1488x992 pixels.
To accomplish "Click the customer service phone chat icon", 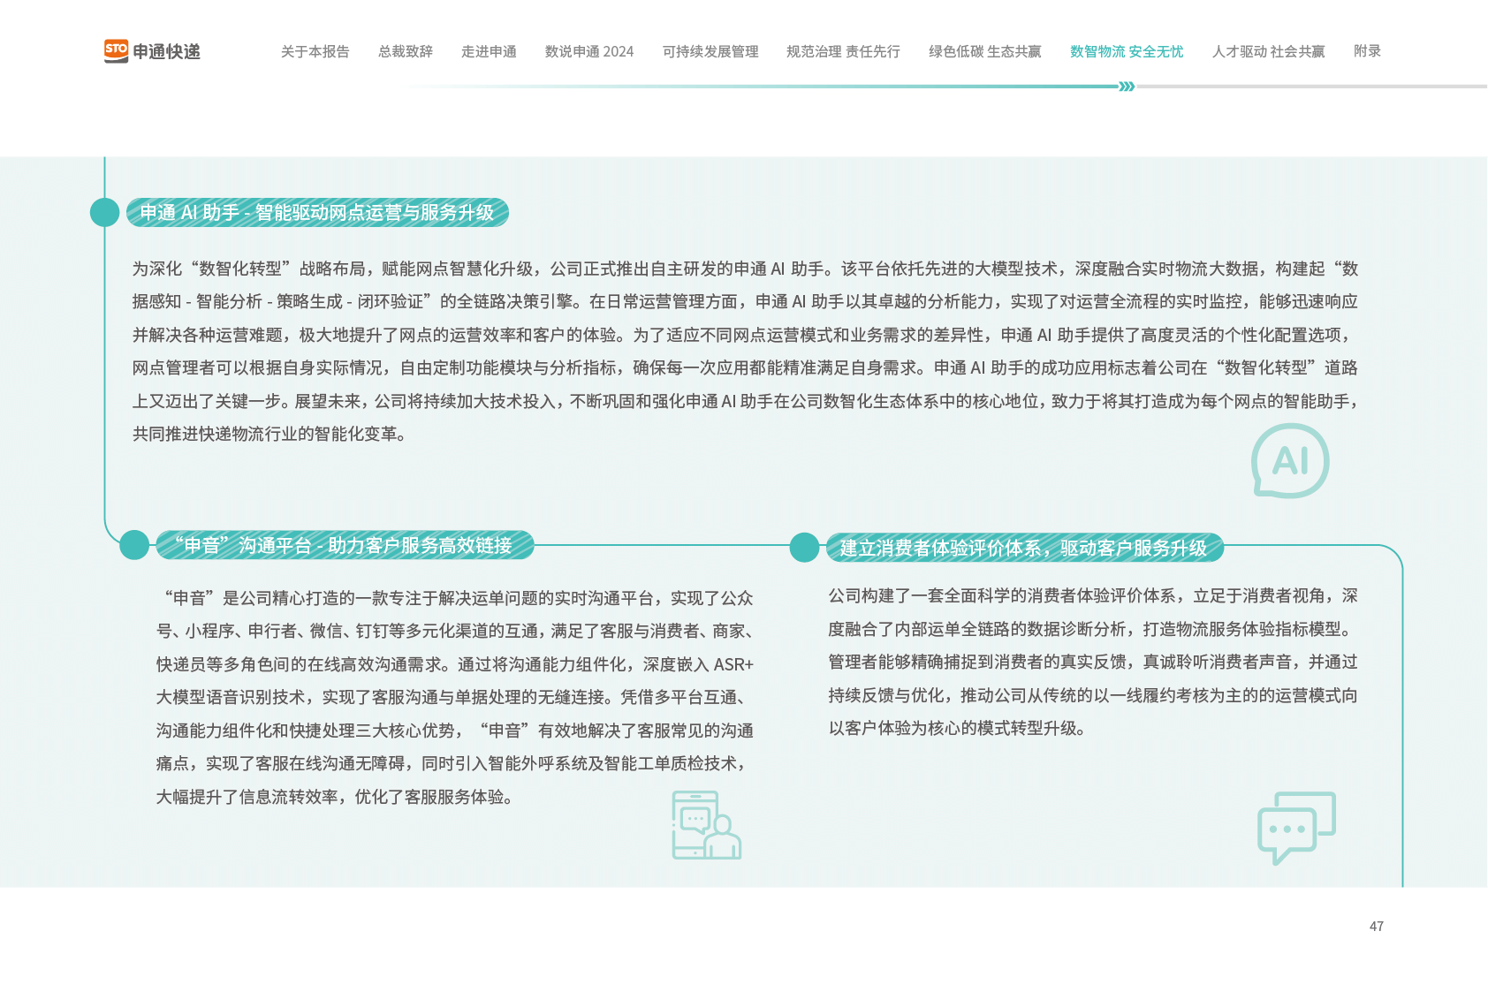I will [706, 825].
